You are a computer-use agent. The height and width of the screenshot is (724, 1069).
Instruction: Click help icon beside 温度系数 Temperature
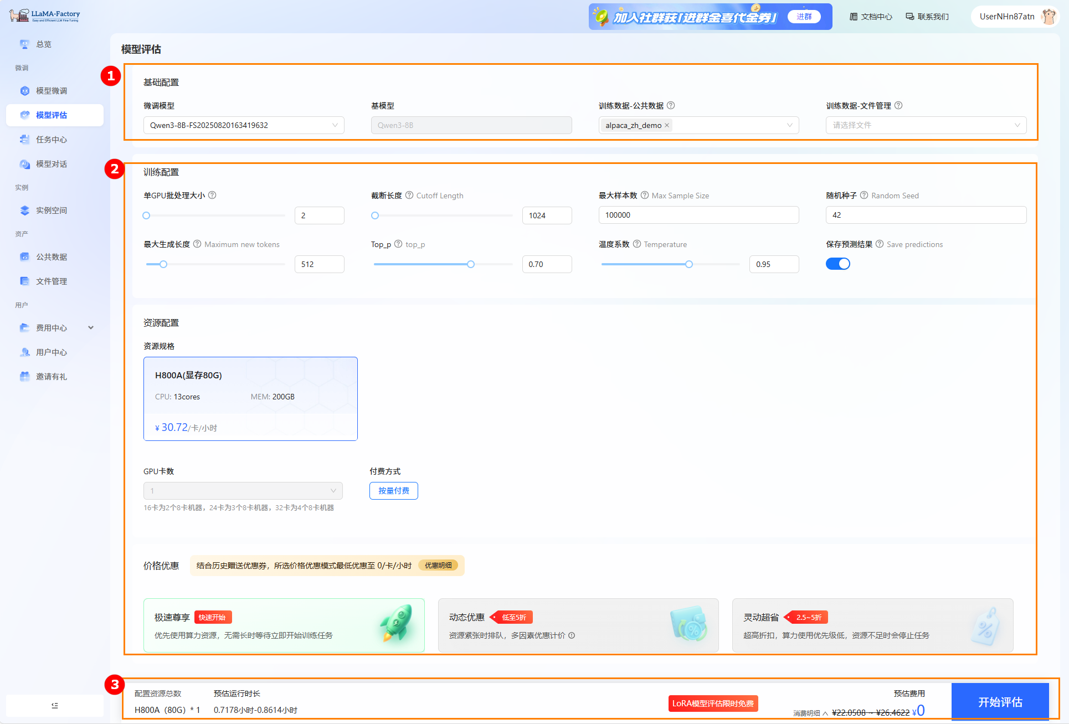[x=637, y=244]
